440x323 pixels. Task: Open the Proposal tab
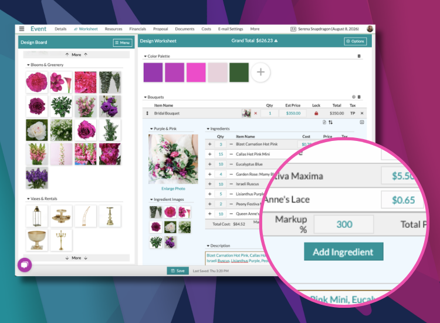(x=161, y=29)
